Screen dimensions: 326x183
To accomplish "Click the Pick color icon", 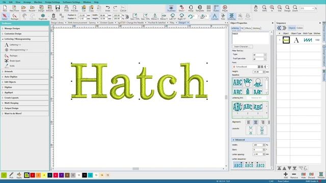I will [x=11, y=175].
